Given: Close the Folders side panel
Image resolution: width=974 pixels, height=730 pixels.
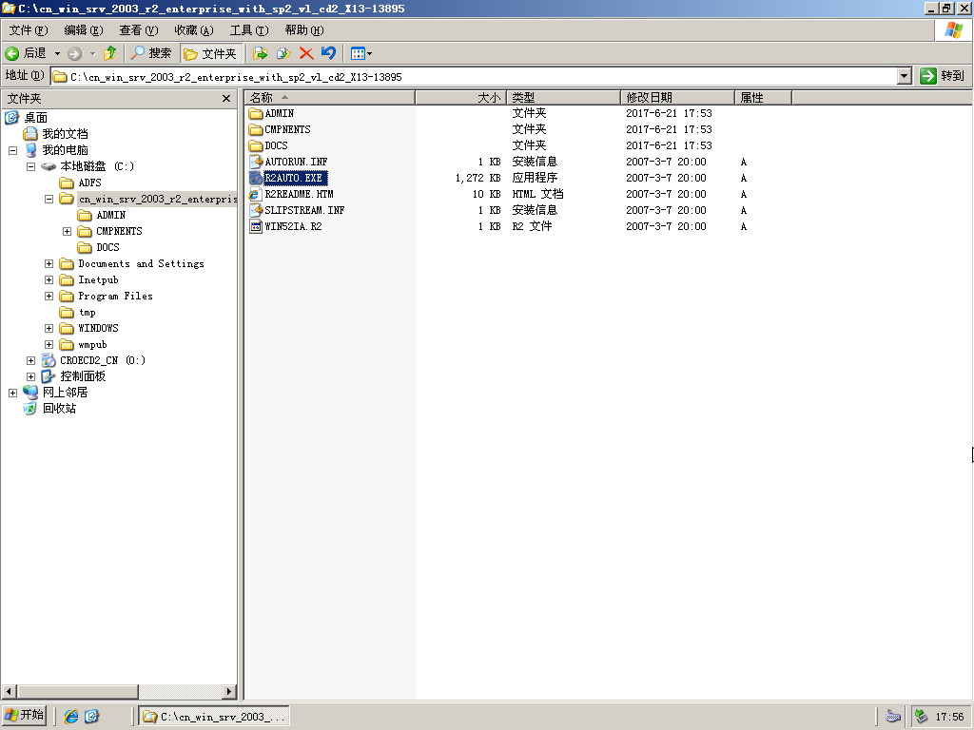Looking at the screenshot, I should 226,98.
